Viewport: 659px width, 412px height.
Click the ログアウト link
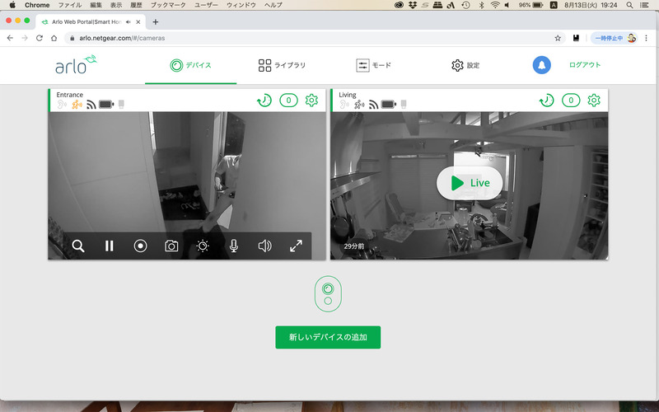pyautogui.click(x=585, y=65)
